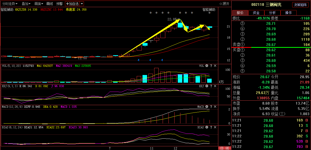Close the VOL indicator panel
The image size is (311, 150).
click(215, 66)
